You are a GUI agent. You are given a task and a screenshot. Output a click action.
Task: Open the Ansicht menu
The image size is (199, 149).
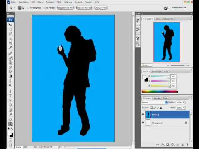(78, 2)
